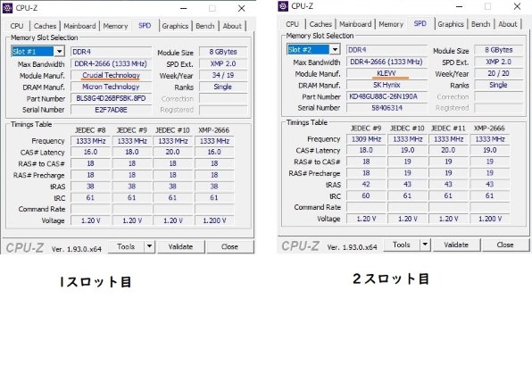Expand the Slot #1 memory slot dropdown

click(59, 52)
